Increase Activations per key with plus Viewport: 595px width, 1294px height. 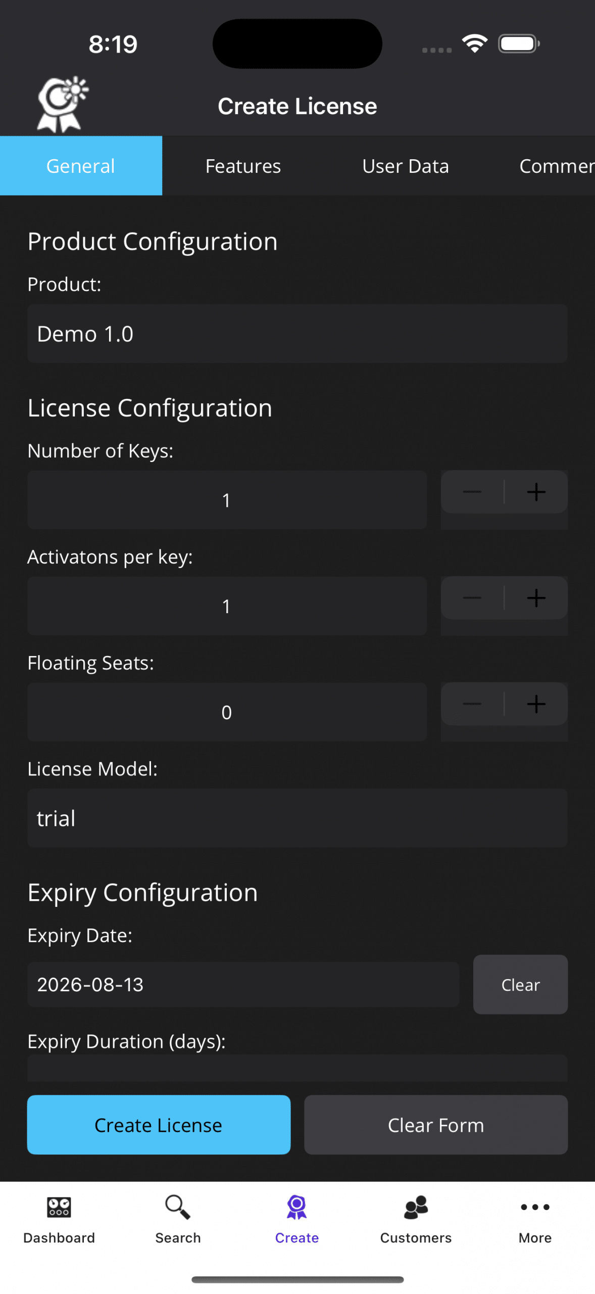coord(536,598)
